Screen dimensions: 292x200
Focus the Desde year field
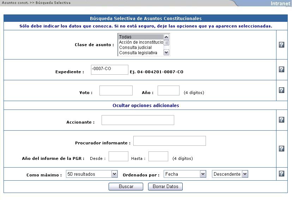118,156
